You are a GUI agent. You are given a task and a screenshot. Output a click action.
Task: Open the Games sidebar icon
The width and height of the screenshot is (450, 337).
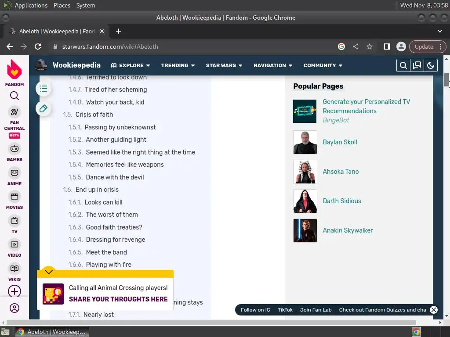[x=15, y=149]
